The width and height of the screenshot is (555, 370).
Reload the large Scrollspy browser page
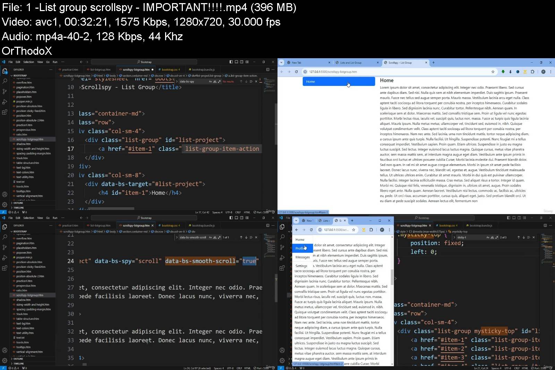pos(296,72)
